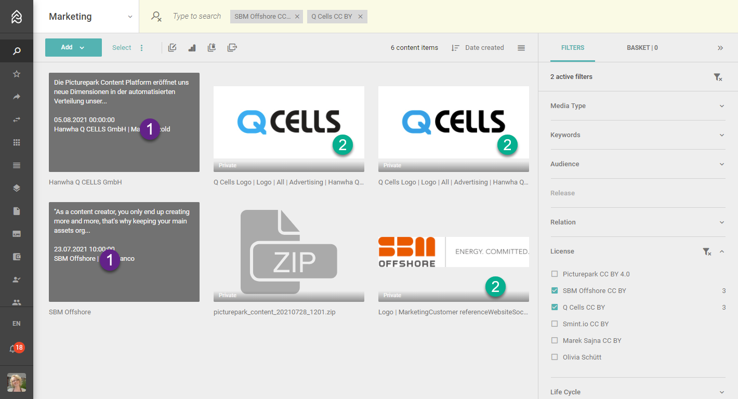738x399 pixels.
Task: Switch to the BASKET tab
Action: [642, 48]
